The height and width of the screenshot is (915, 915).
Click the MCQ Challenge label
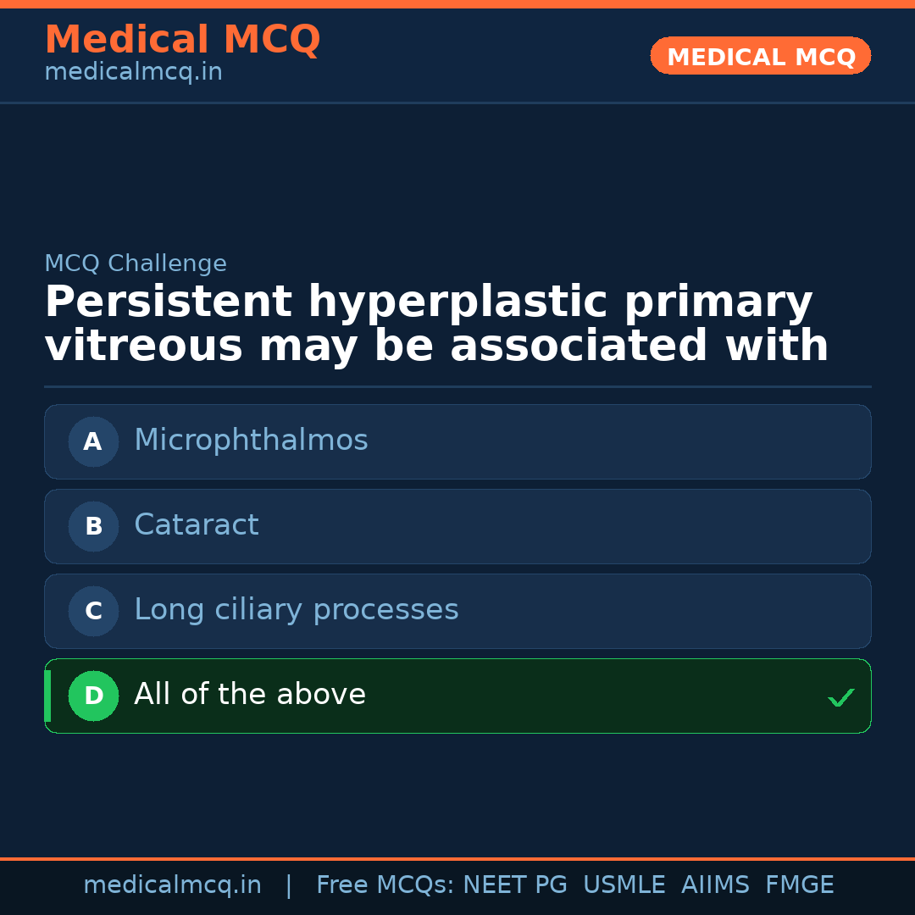pos(136,263)
